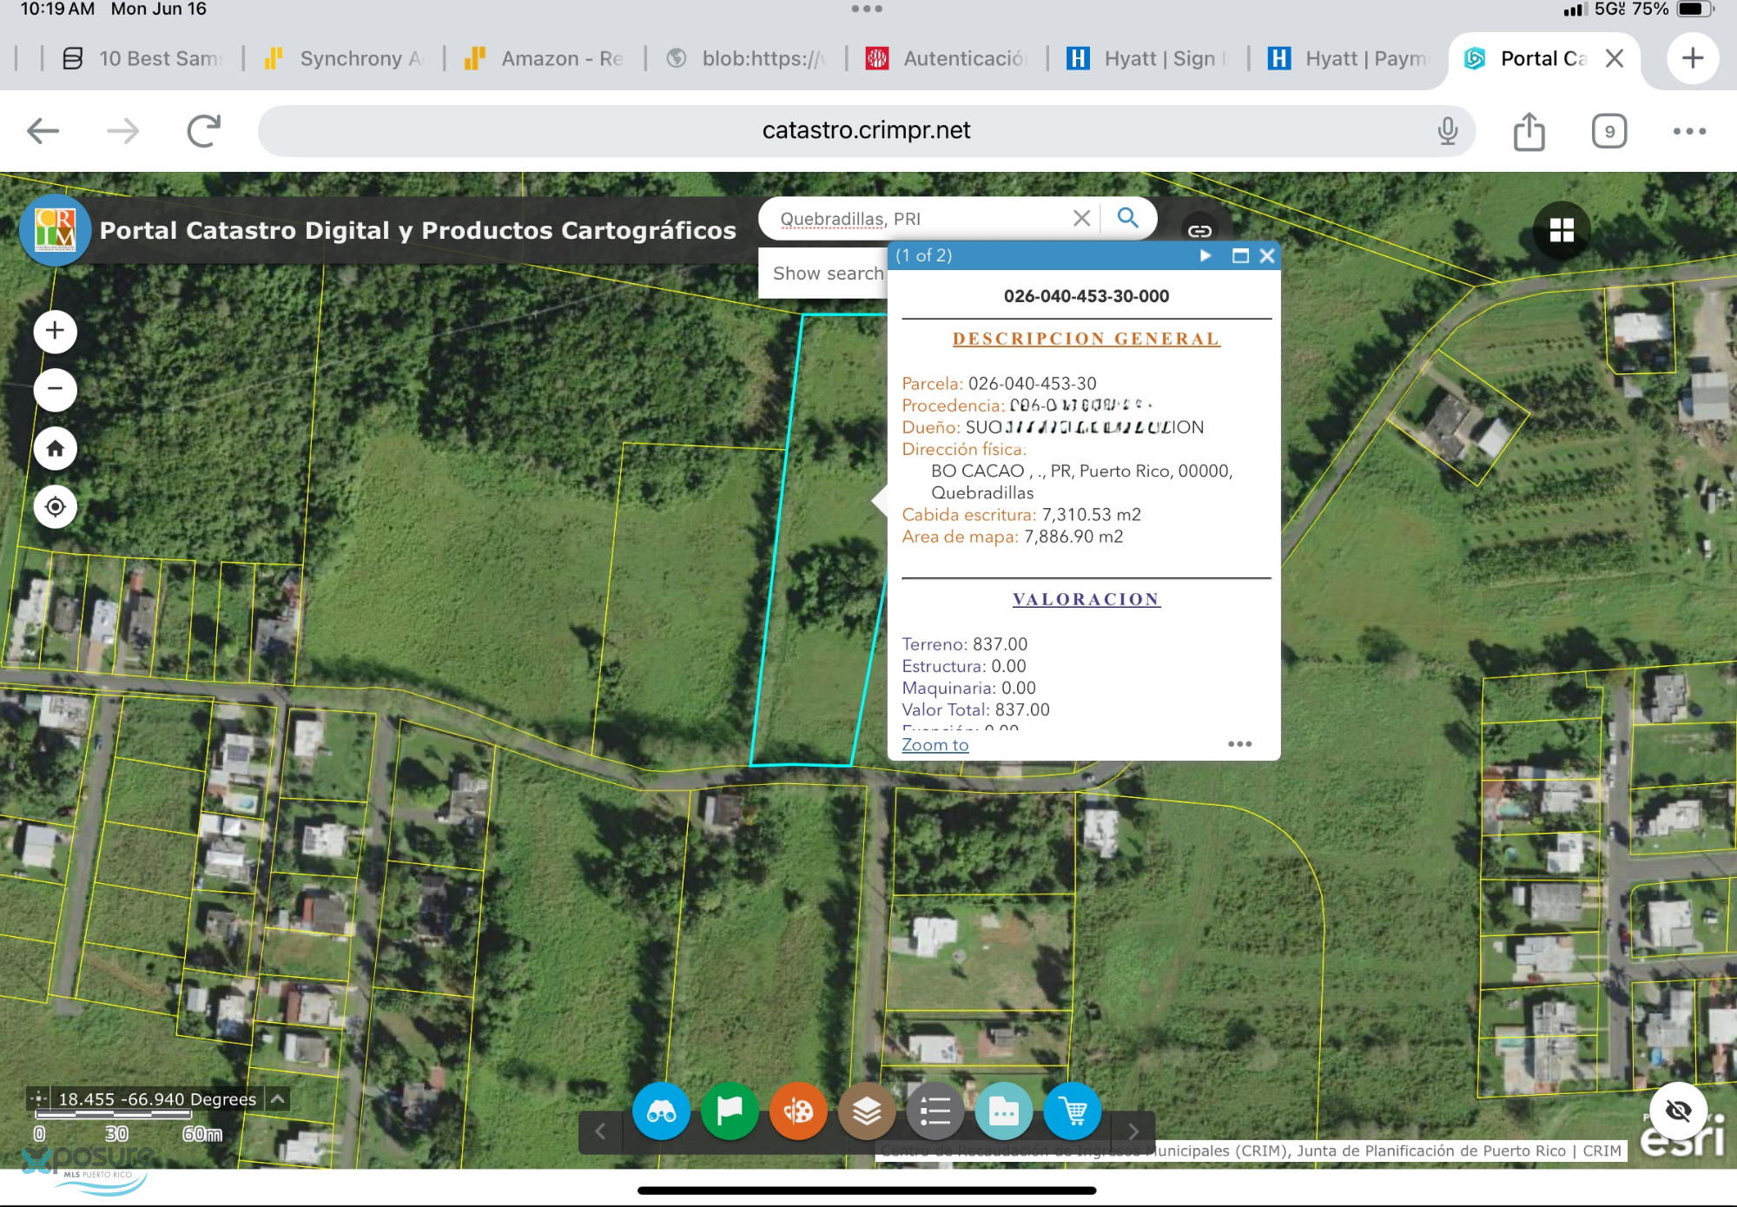Open the basemap gallery grid

coord(1562,230)
